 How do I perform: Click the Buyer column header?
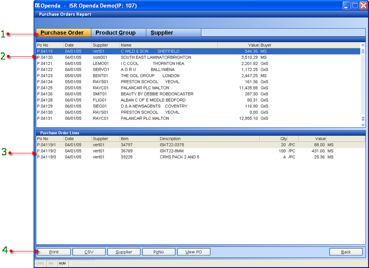coord(310,45)
